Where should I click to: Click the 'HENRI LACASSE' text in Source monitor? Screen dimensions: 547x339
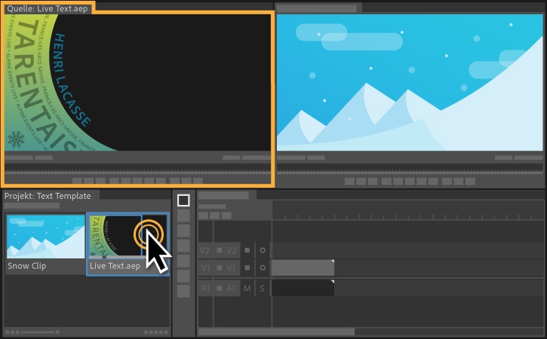pos(72,81)
